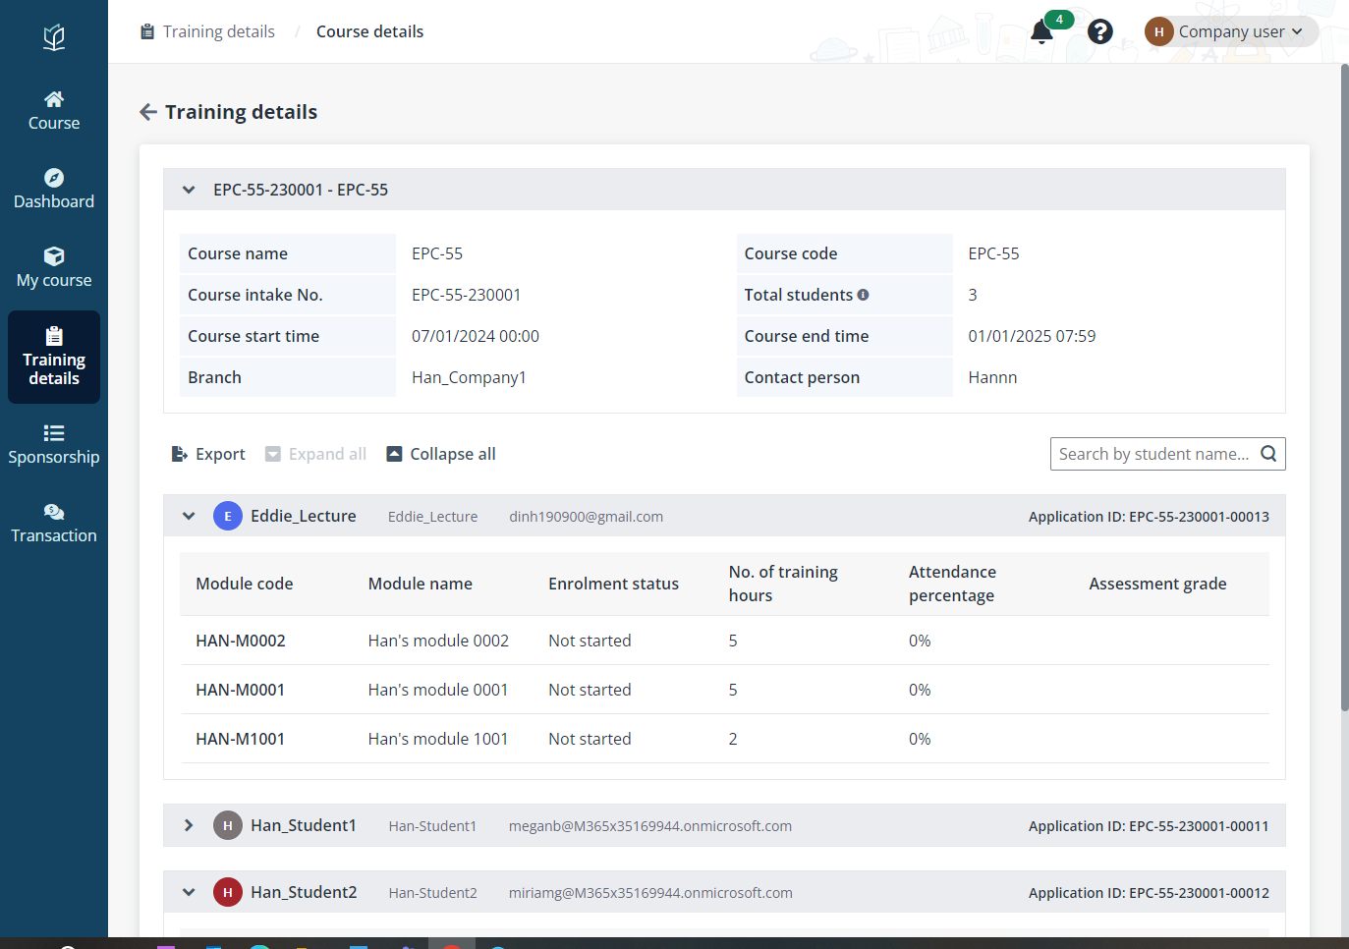Click Course intake No. value EPC-55-230001
The image size is (1349, 949).
tap(467, 295)
